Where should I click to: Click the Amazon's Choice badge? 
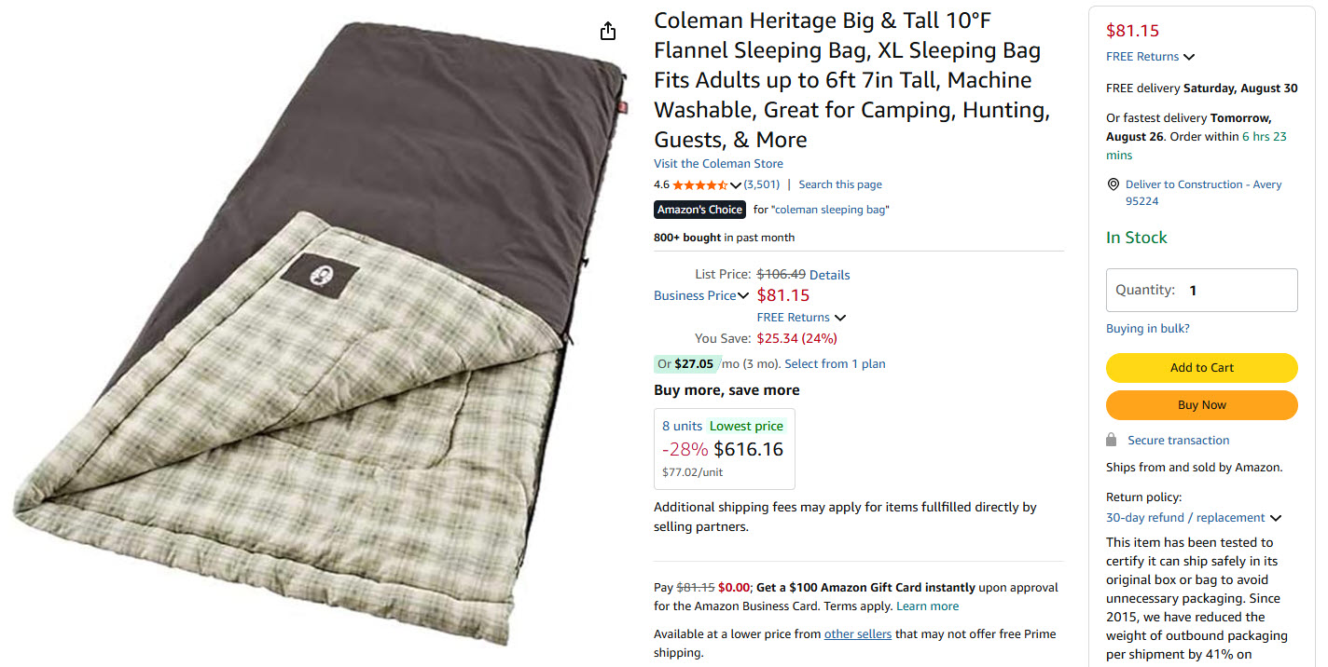click(699, 210)
